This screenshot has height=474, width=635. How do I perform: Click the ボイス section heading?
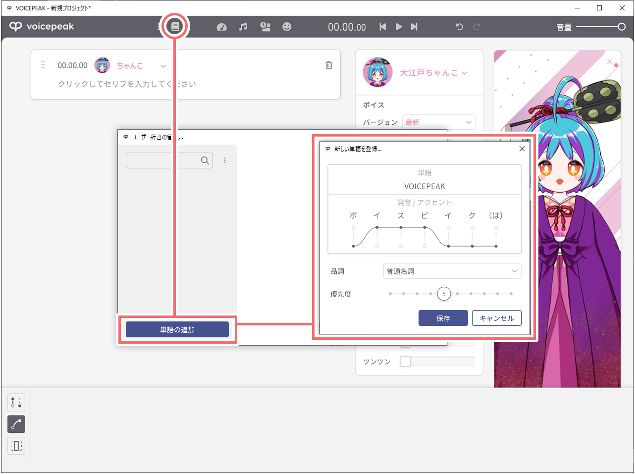373,105
